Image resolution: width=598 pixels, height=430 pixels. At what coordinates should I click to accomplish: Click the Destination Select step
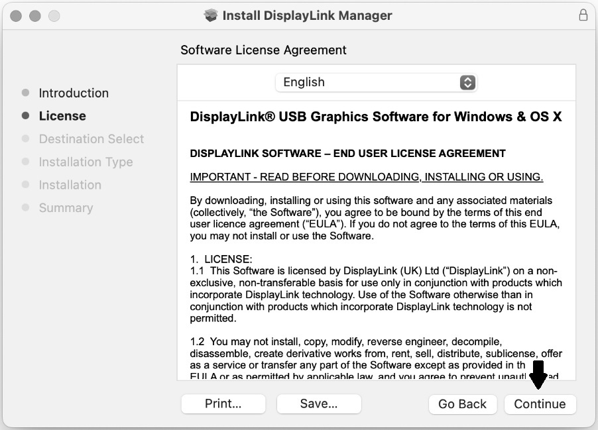pyautogui.click(x=91, y=138)
